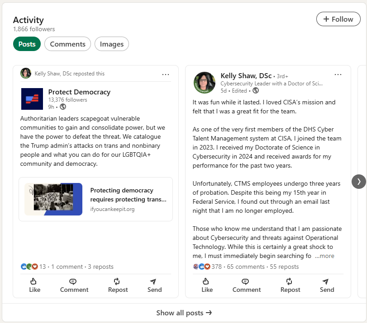Like Kelly Shaw's CISA post

[207, 286]
